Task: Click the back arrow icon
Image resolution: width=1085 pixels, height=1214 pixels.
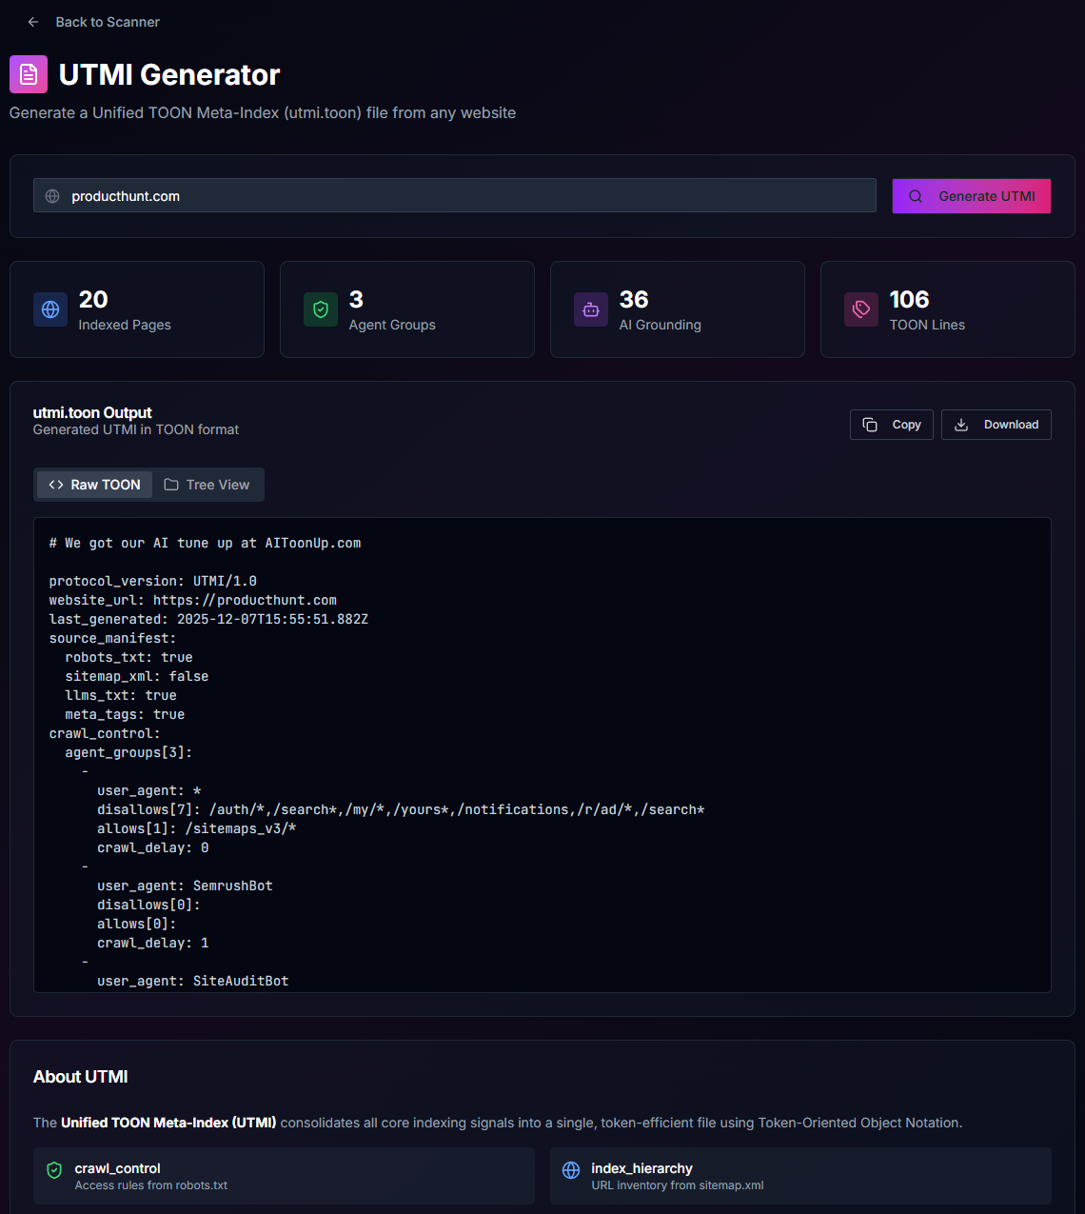Action: click(x=33, y=22)
